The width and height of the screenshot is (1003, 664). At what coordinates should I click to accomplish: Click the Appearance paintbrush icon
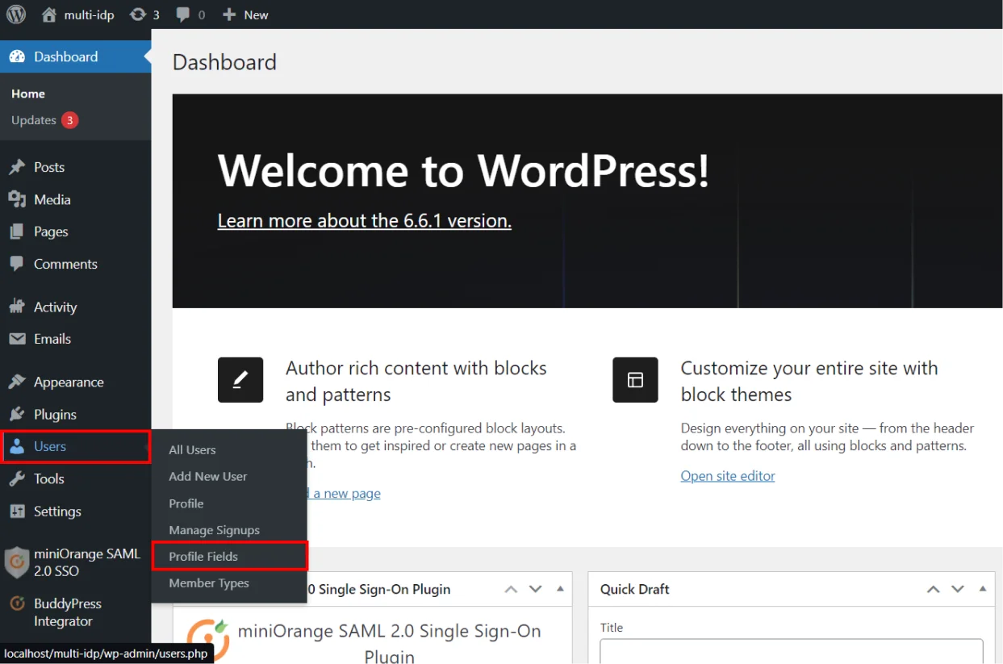pos(17,382)
